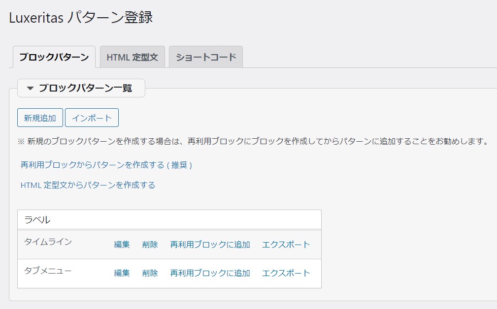Edit the タブメニュー pattern
The height and width of the screenshot is (309, 497).
pyautogui.click(x=122, y=273)
